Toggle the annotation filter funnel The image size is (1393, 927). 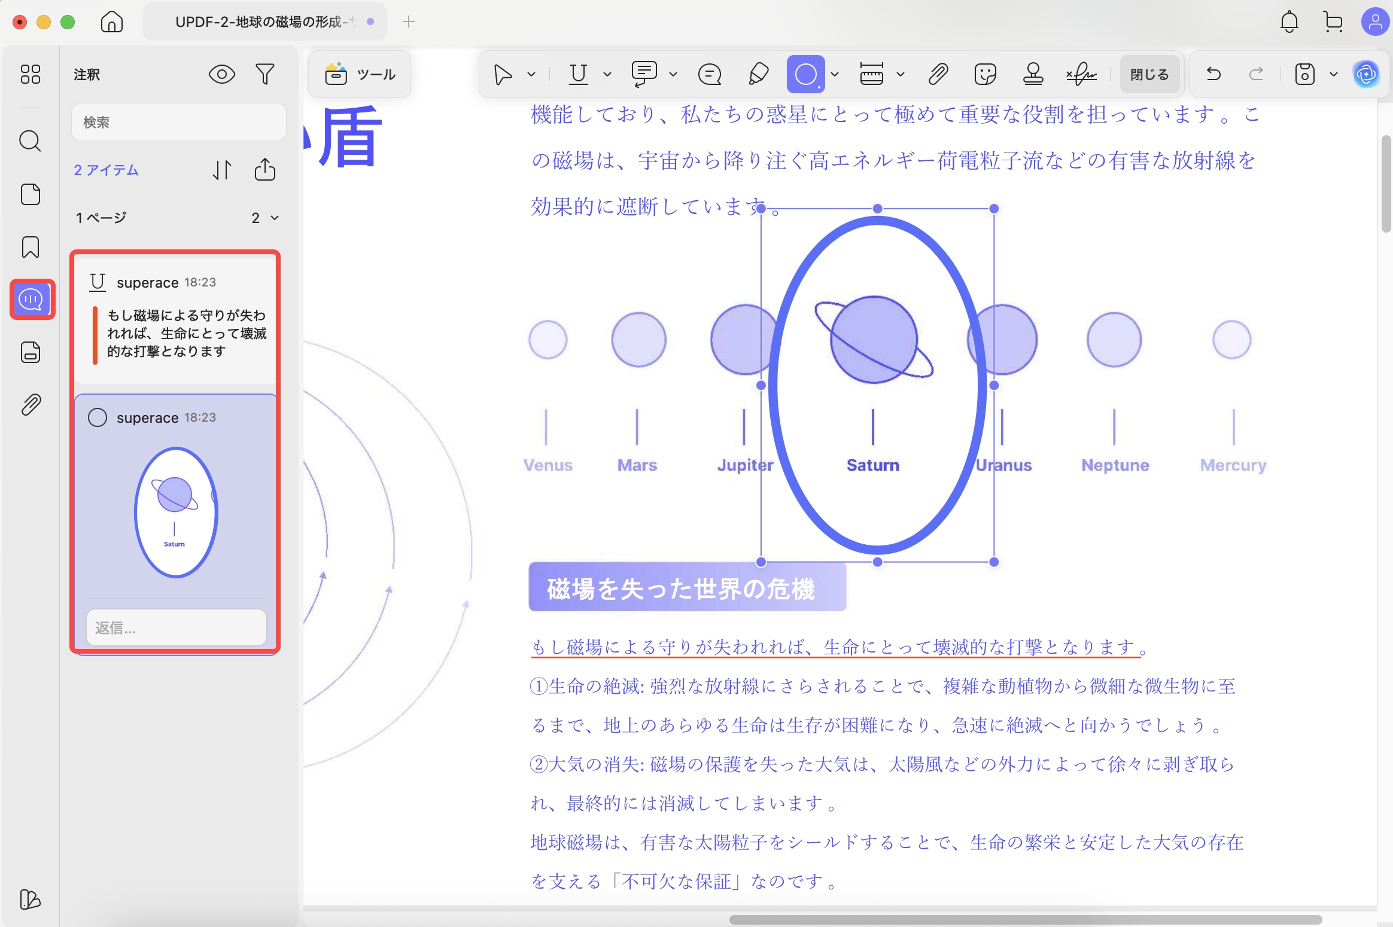point(264,74)
